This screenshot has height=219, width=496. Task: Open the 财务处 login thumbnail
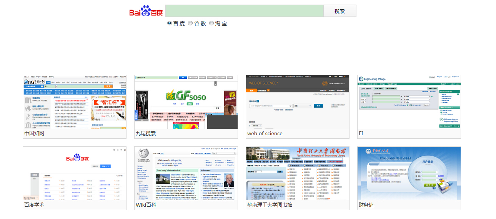pyautogui.click(x=409, y=173)
